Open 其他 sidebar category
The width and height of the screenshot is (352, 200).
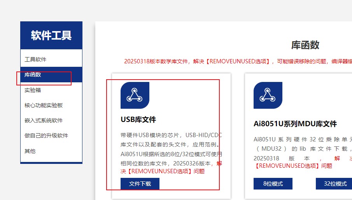pos(30,151)
